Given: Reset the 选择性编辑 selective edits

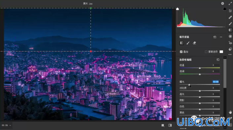Looking at the screenshot, I should (218, 60).
